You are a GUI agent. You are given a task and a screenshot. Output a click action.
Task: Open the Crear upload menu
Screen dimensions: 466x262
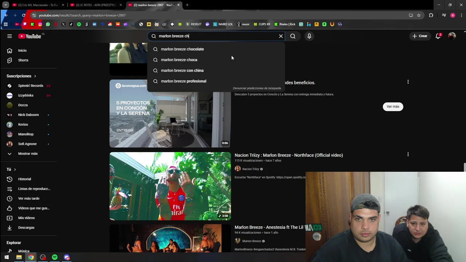point(420,36)
